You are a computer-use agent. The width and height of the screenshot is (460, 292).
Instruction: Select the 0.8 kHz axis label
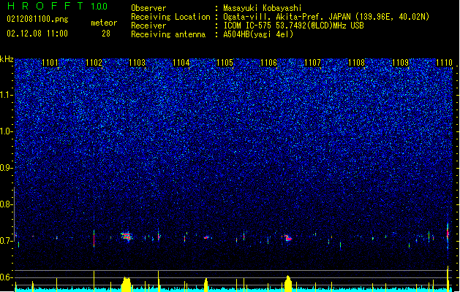click(x=7, y=204)
